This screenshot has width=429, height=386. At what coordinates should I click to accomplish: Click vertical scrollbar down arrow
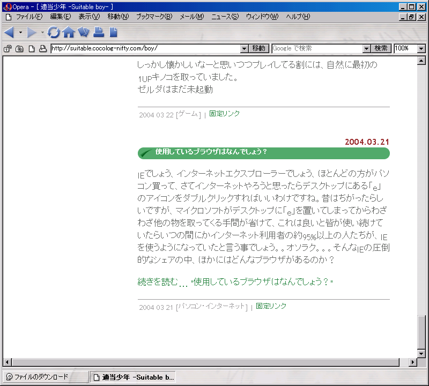coord(421,353)
